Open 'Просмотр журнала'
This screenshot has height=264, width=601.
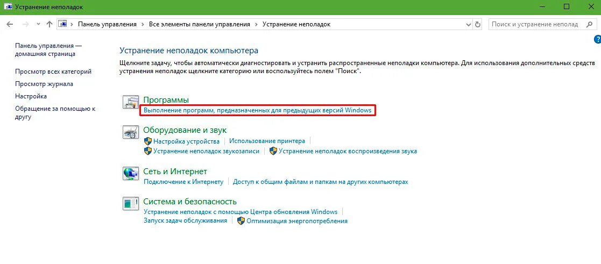(x=44, y=84)
